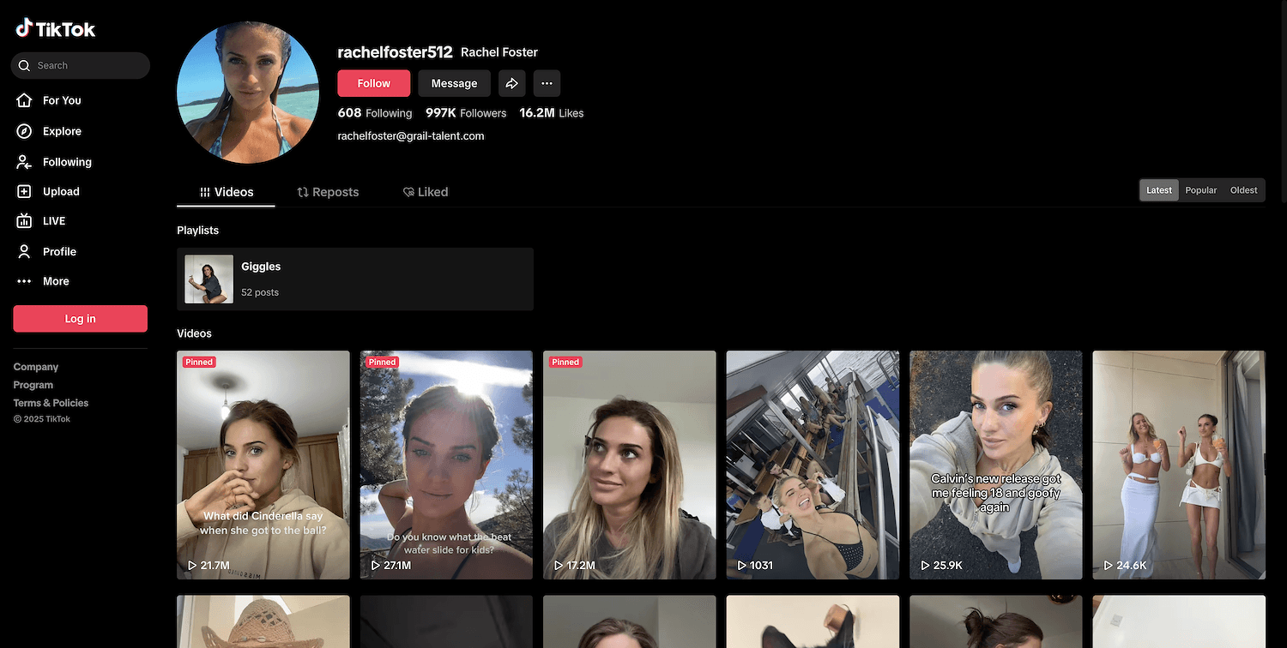Expand the Company footer section
The image size is (1287, 648).
pyautogui.click(x=36, y=367)
